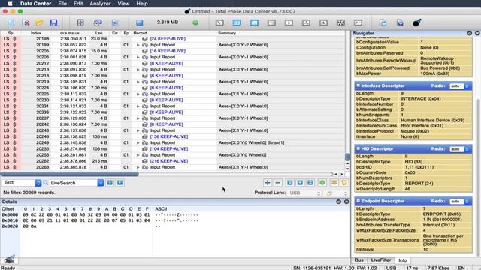Open the Analyzer menu

click(100, 4)
